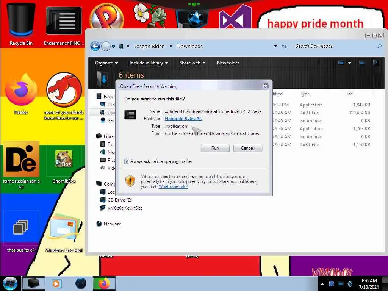
Task: Click the Explorer Forward navigation arrow
Action: pyautogui.click(x=106, y=46)
